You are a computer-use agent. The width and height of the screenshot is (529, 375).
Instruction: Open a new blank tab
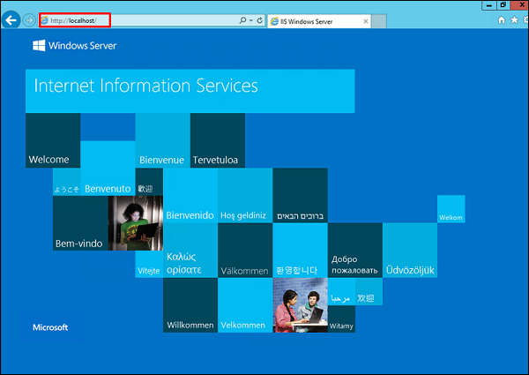[381, 19]
